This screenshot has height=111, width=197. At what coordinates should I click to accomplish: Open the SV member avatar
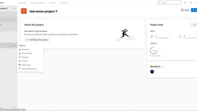(152, 72)
